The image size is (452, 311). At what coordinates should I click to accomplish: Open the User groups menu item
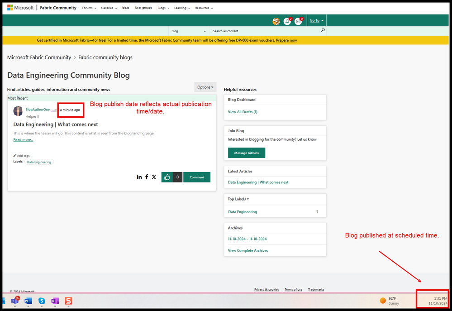coord(143,8)
